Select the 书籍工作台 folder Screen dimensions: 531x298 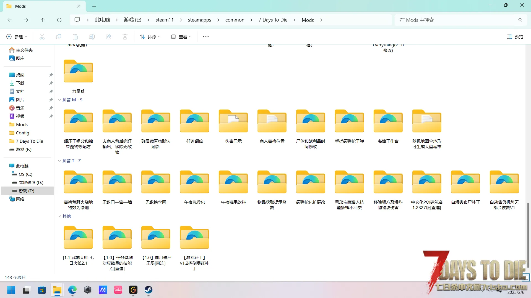pyautogui.click(x=388, y=126)
